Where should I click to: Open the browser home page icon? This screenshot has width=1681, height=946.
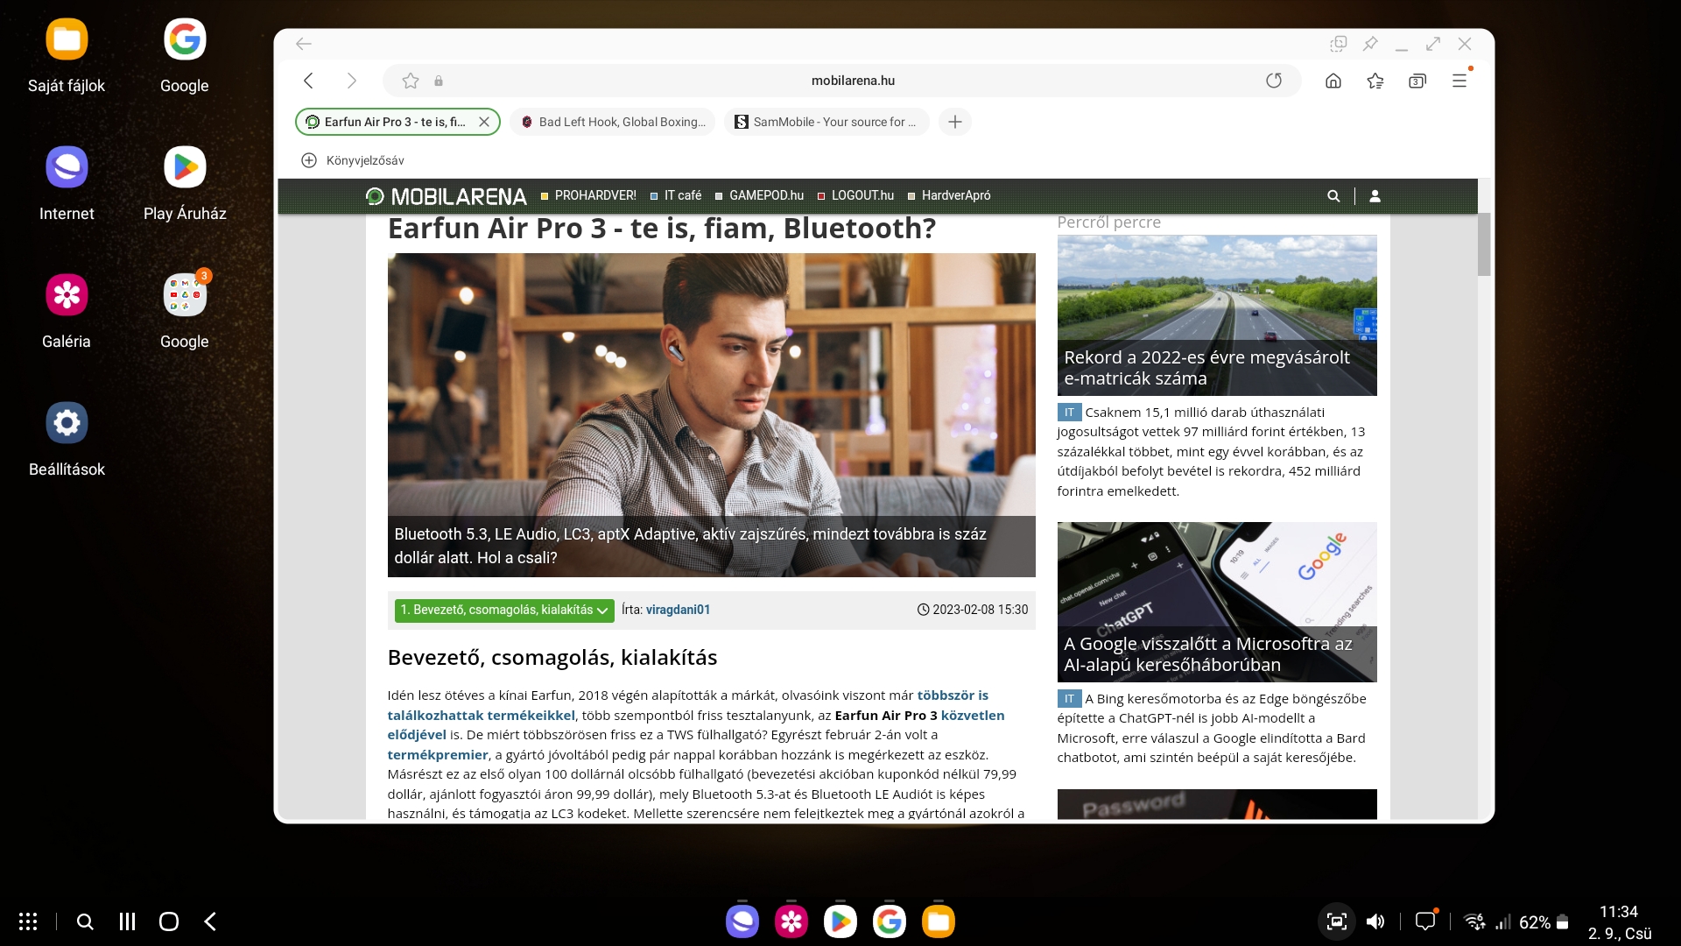1333,81
